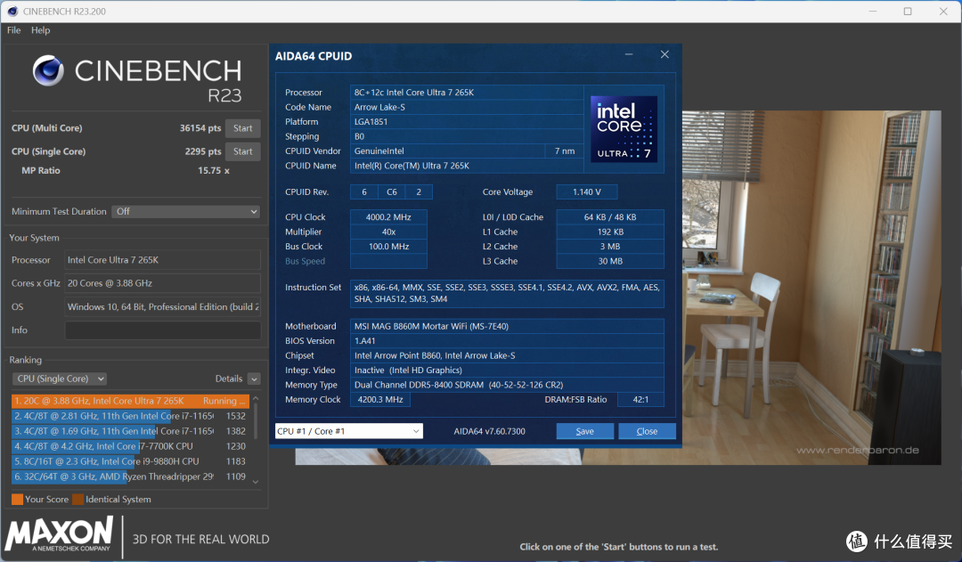The image size is (962, 562).
Task: Click the Instruction Set text box
Action: [x=507, y=293]
